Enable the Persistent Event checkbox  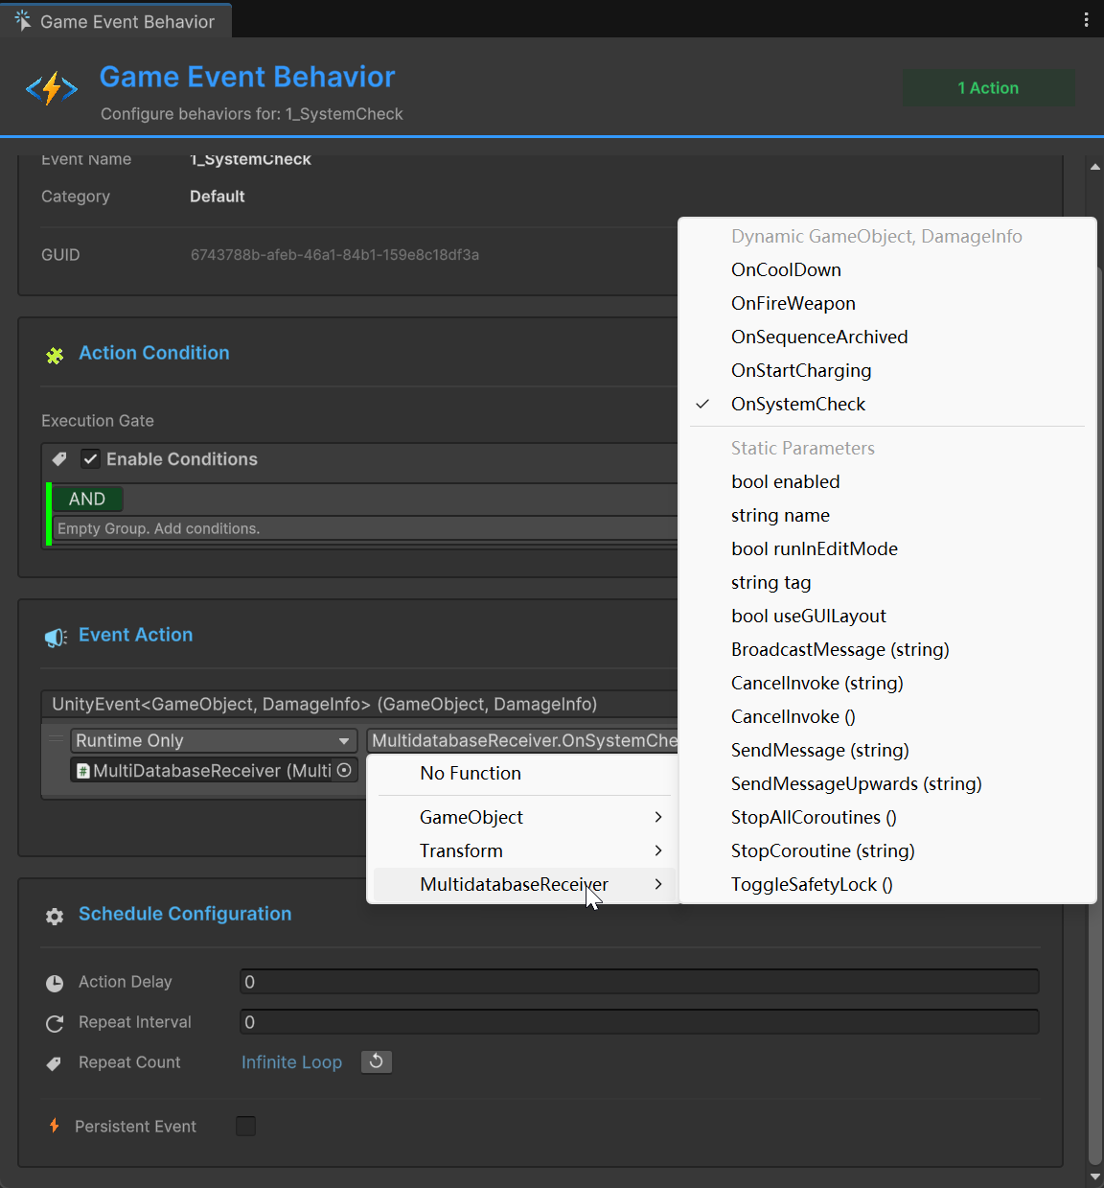point(246,1126)
